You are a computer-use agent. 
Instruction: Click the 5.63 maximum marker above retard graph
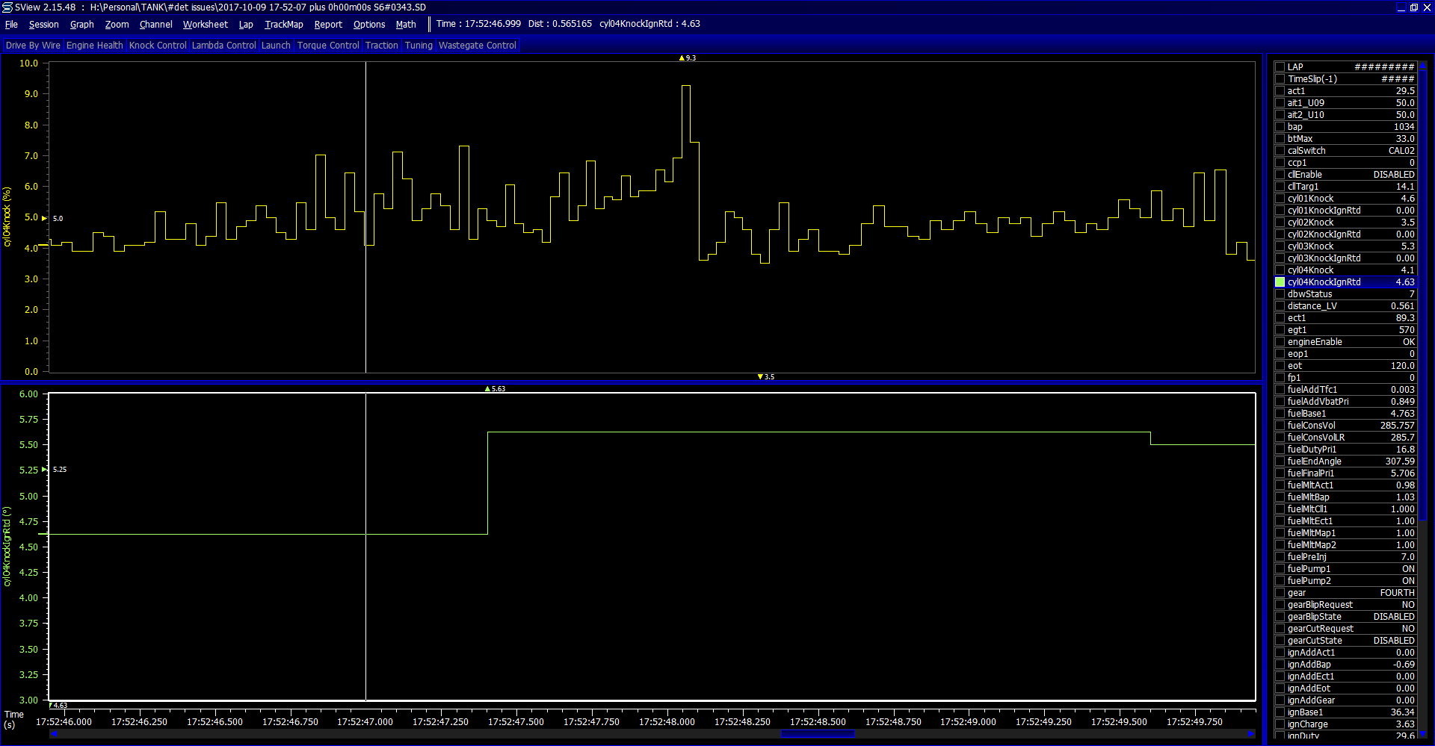495,389
